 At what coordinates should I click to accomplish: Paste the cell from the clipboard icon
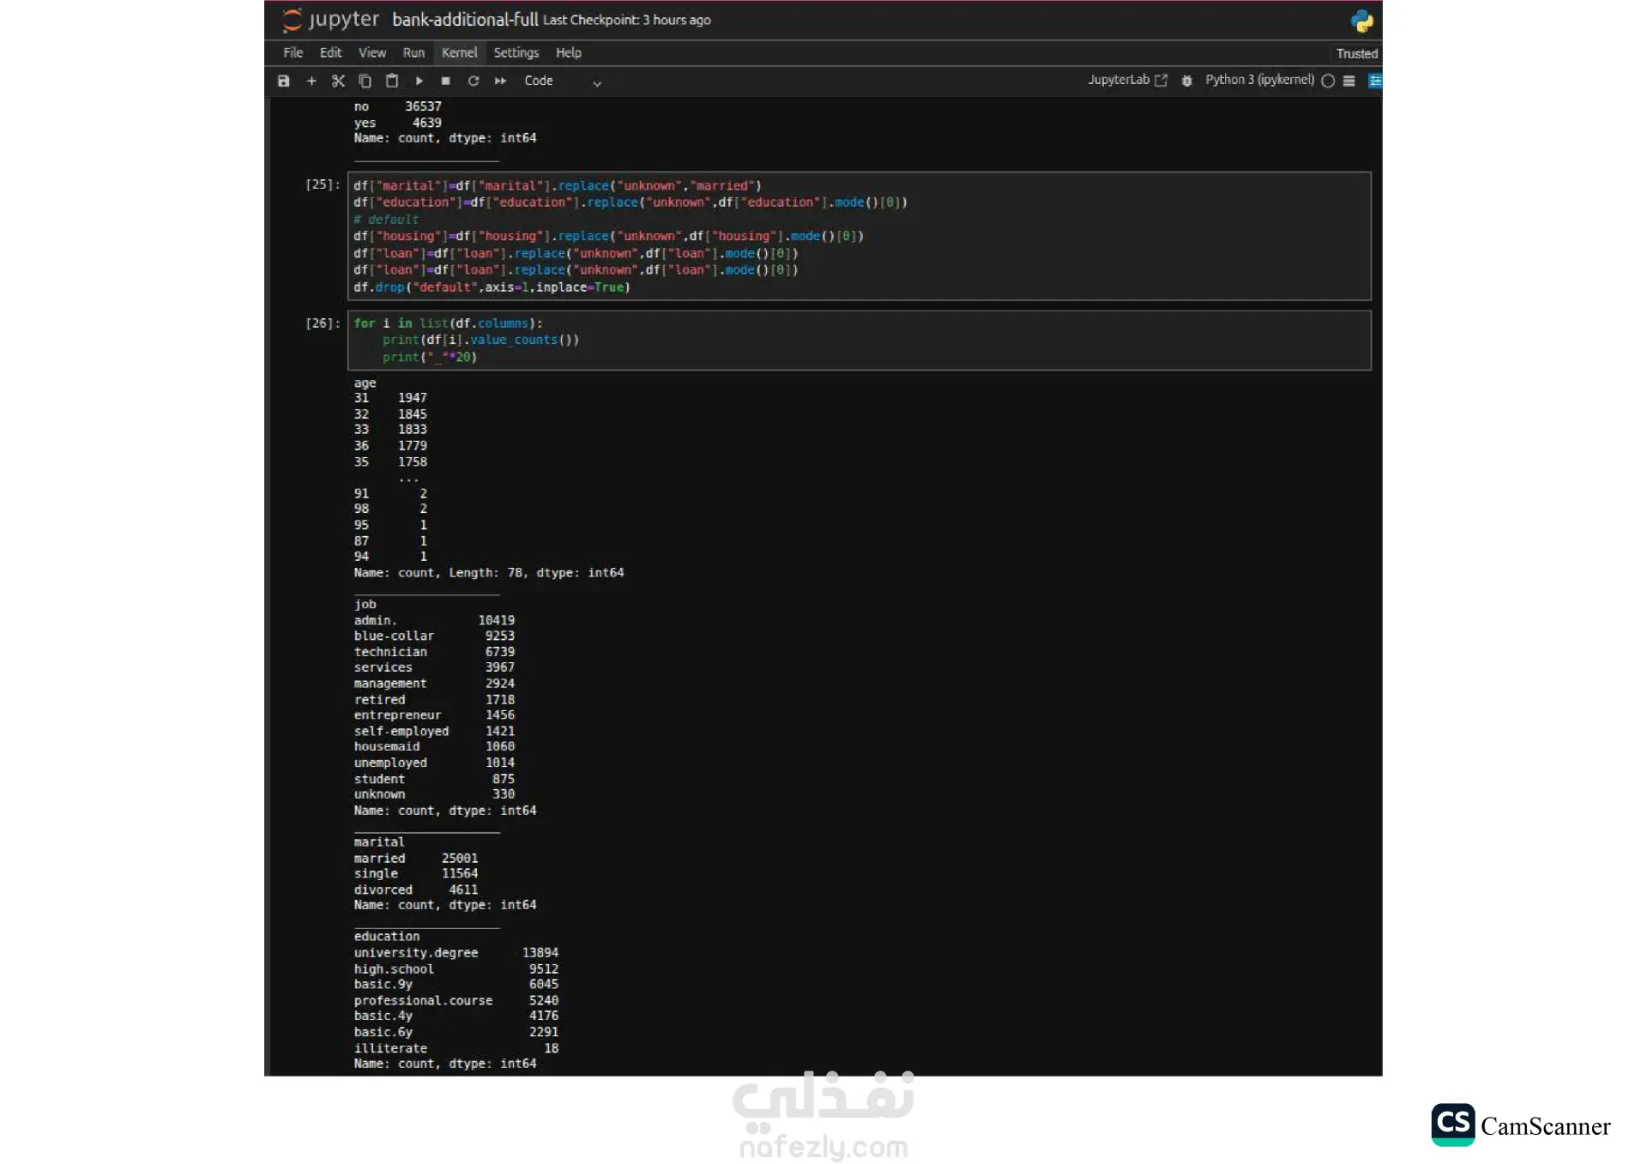[x=392, y=81]
